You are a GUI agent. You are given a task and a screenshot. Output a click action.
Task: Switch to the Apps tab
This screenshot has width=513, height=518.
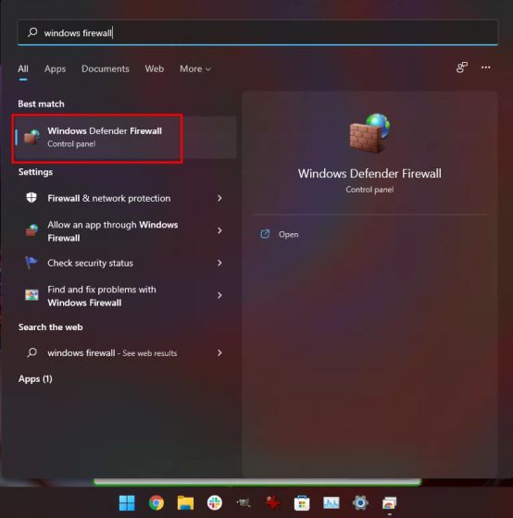[x=56, y=68]
